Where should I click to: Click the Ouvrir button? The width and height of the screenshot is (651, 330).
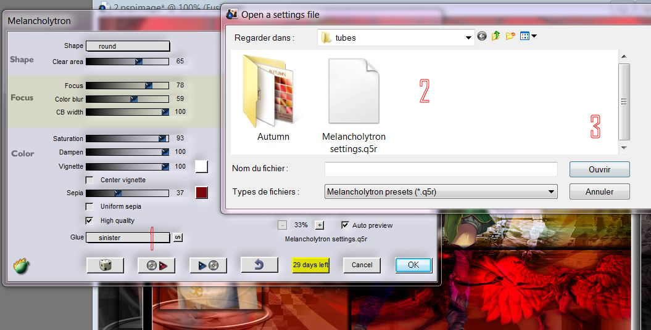600,169
